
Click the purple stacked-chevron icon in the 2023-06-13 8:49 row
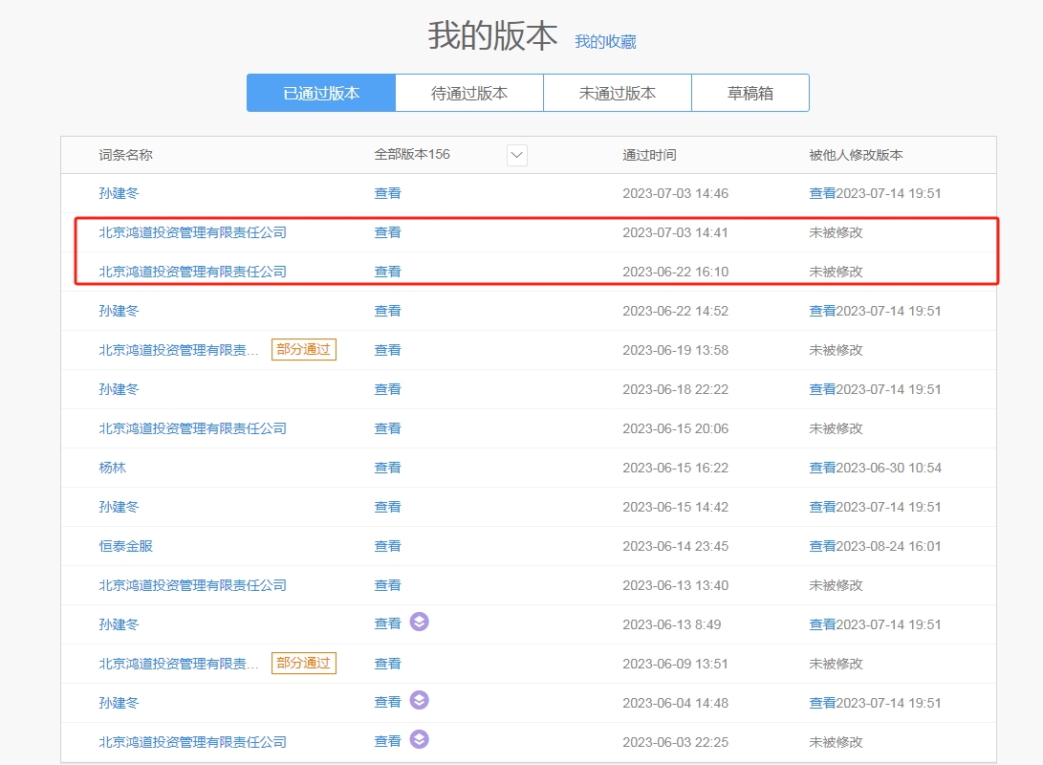pyautogui.click(x=419, y=623)
